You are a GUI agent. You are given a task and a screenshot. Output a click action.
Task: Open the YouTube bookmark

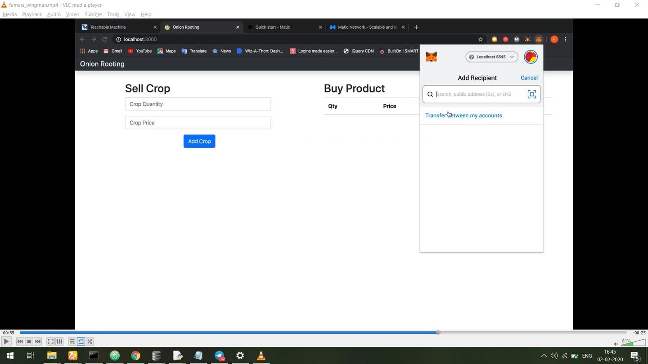click(139, 51)
